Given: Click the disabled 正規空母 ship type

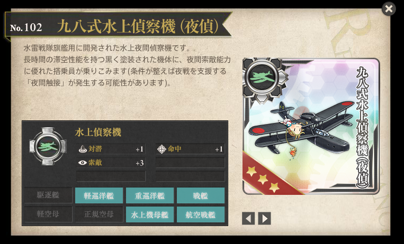Looking at the screenshot, I should click(99, 214).
